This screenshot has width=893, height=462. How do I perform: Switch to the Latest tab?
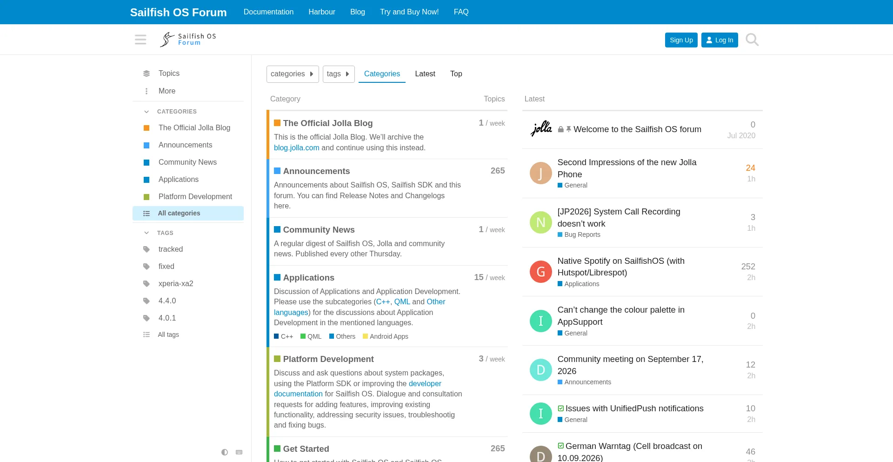pyautogui.click(x=425, y=74)
